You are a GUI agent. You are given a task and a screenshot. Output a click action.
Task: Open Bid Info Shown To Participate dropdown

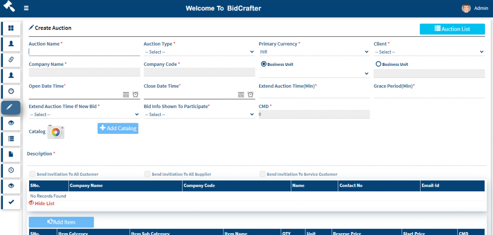199,114
